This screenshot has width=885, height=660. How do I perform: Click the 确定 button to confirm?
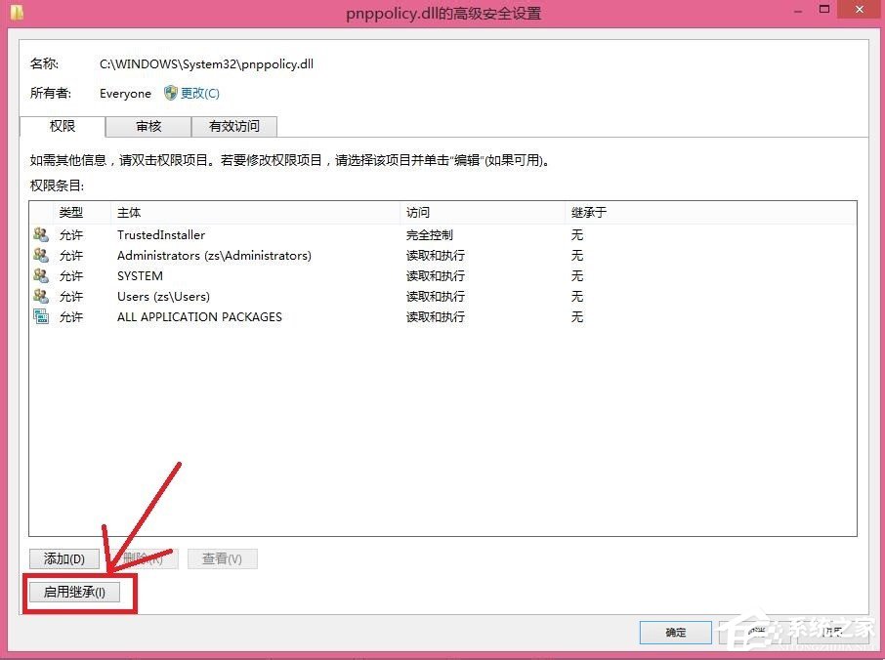(x=675, y=633)
